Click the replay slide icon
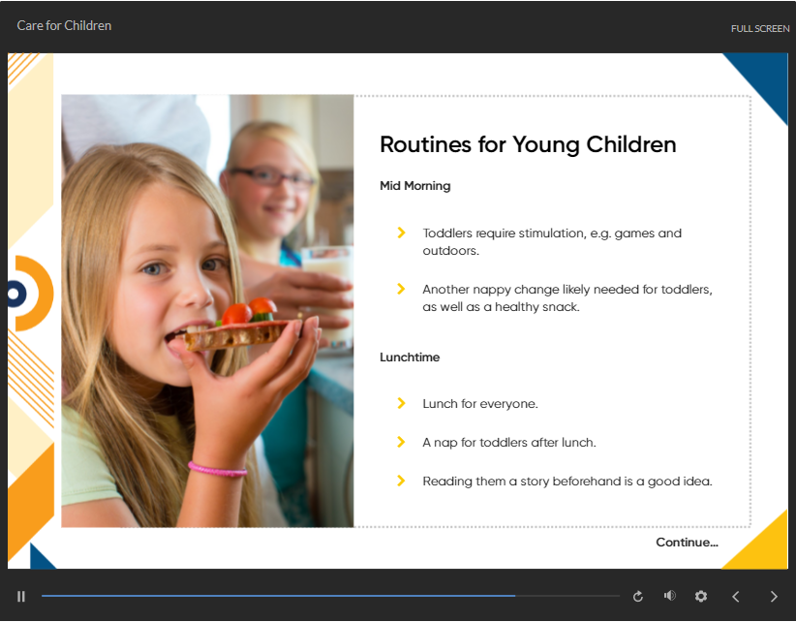This screenshot has width=796, height=622. (637, 596)
